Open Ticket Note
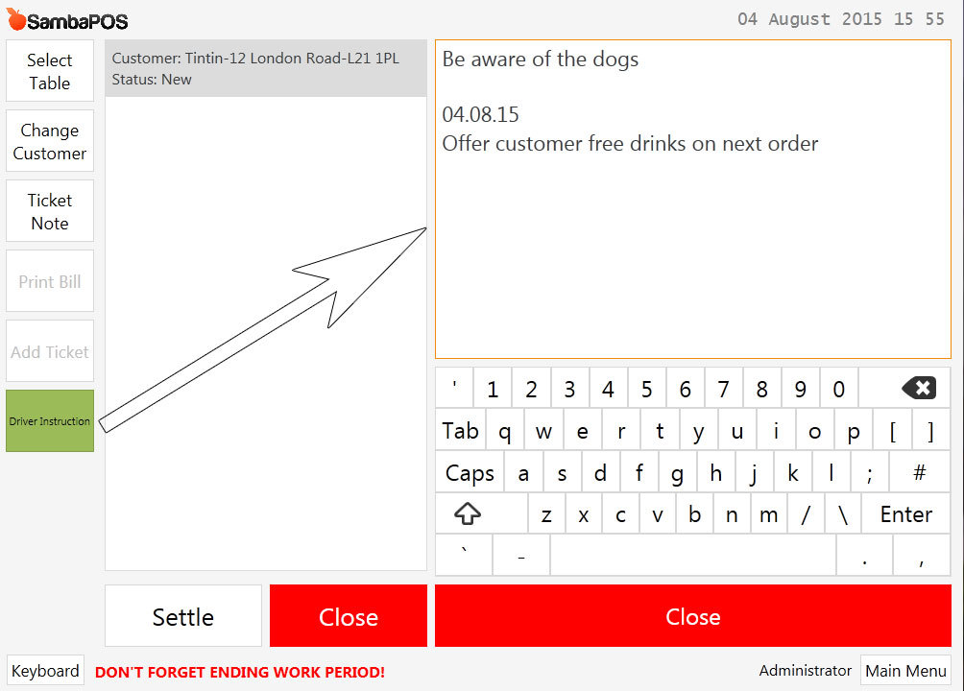Screen dimensions: 964x691 click(50, 211)
